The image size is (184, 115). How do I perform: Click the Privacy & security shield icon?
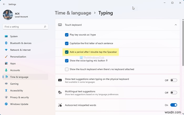tap(6, 97)
